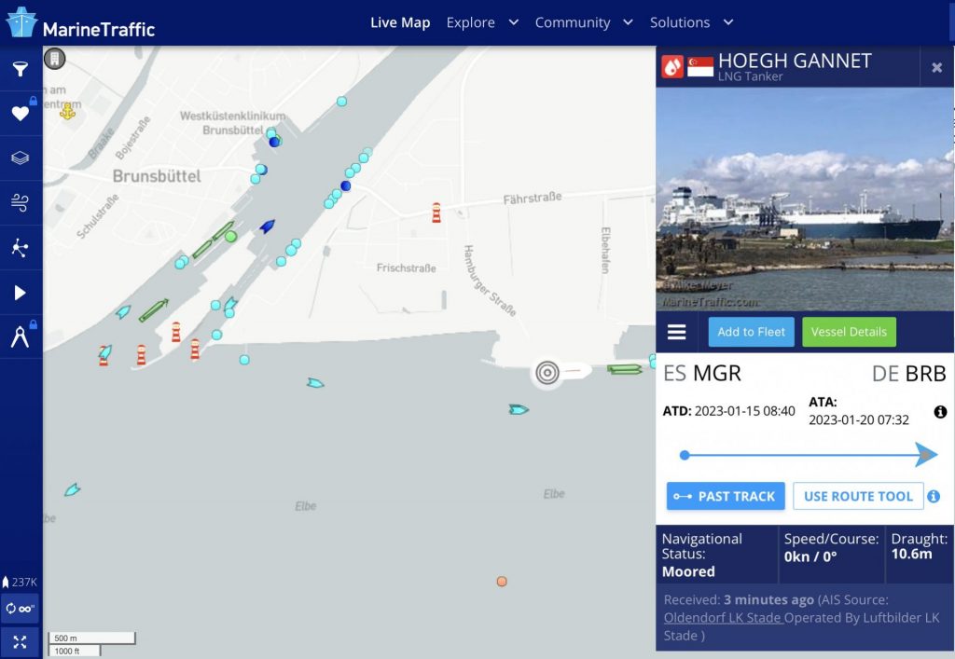Viewport: 955px width, 659px height.
Task: Select the selected HOEGH GANNET target marker
Action: [547, 372]
